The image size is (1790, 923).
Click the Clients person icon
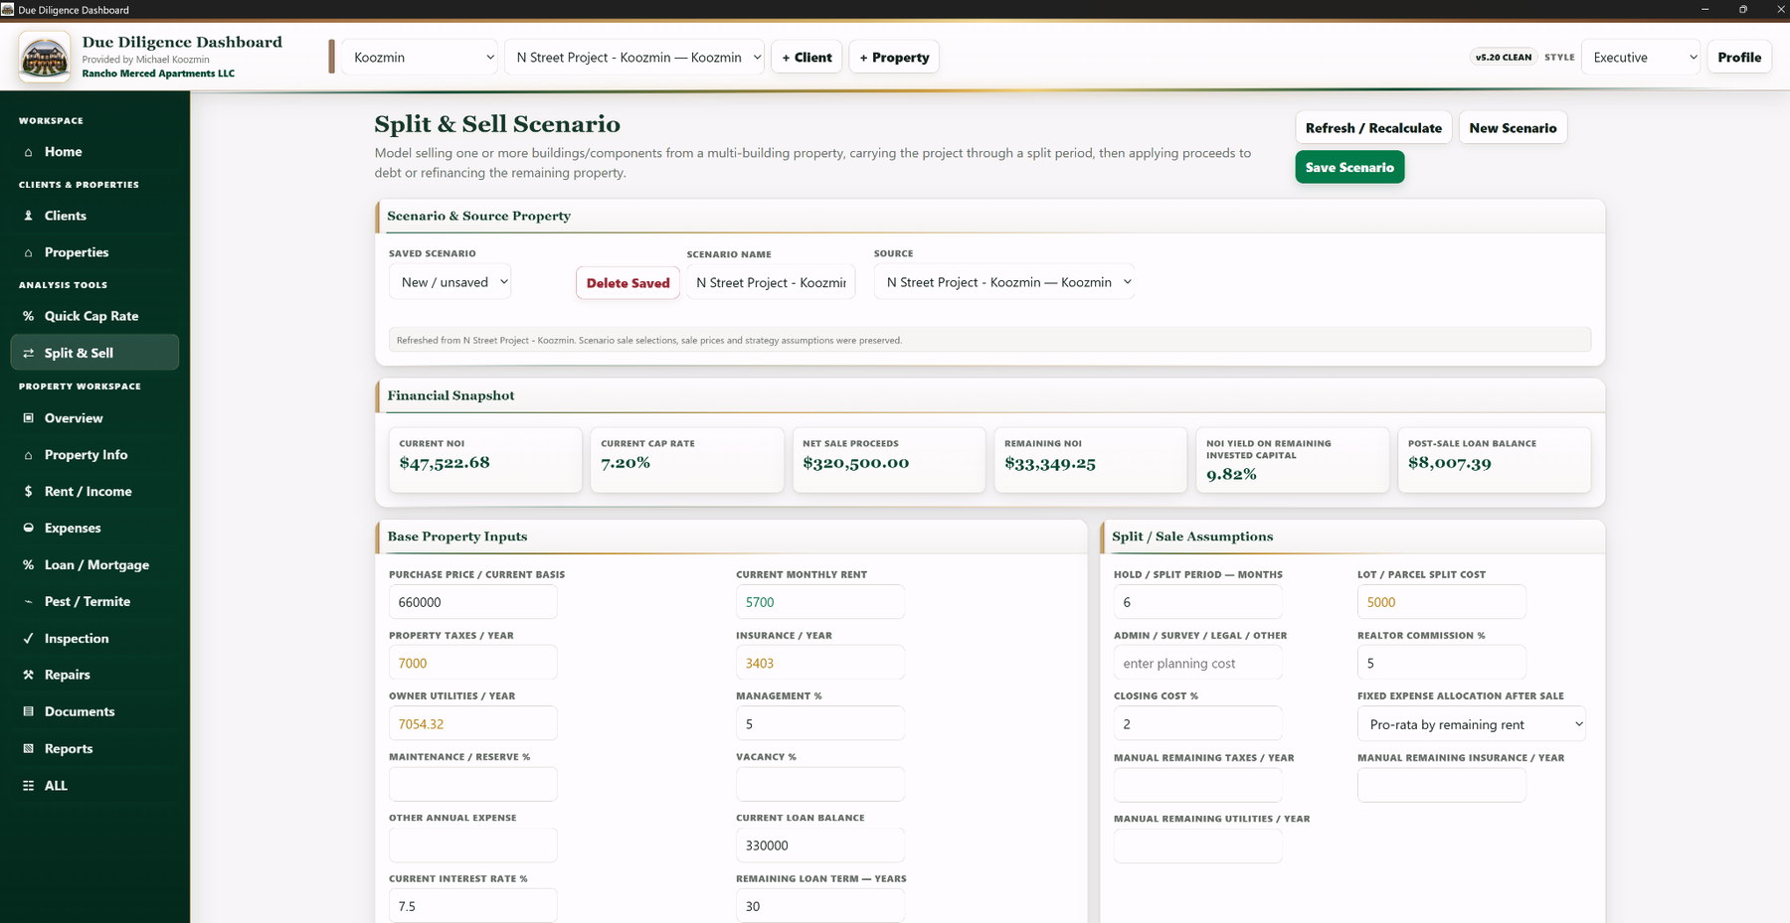[x=28, y=216]
